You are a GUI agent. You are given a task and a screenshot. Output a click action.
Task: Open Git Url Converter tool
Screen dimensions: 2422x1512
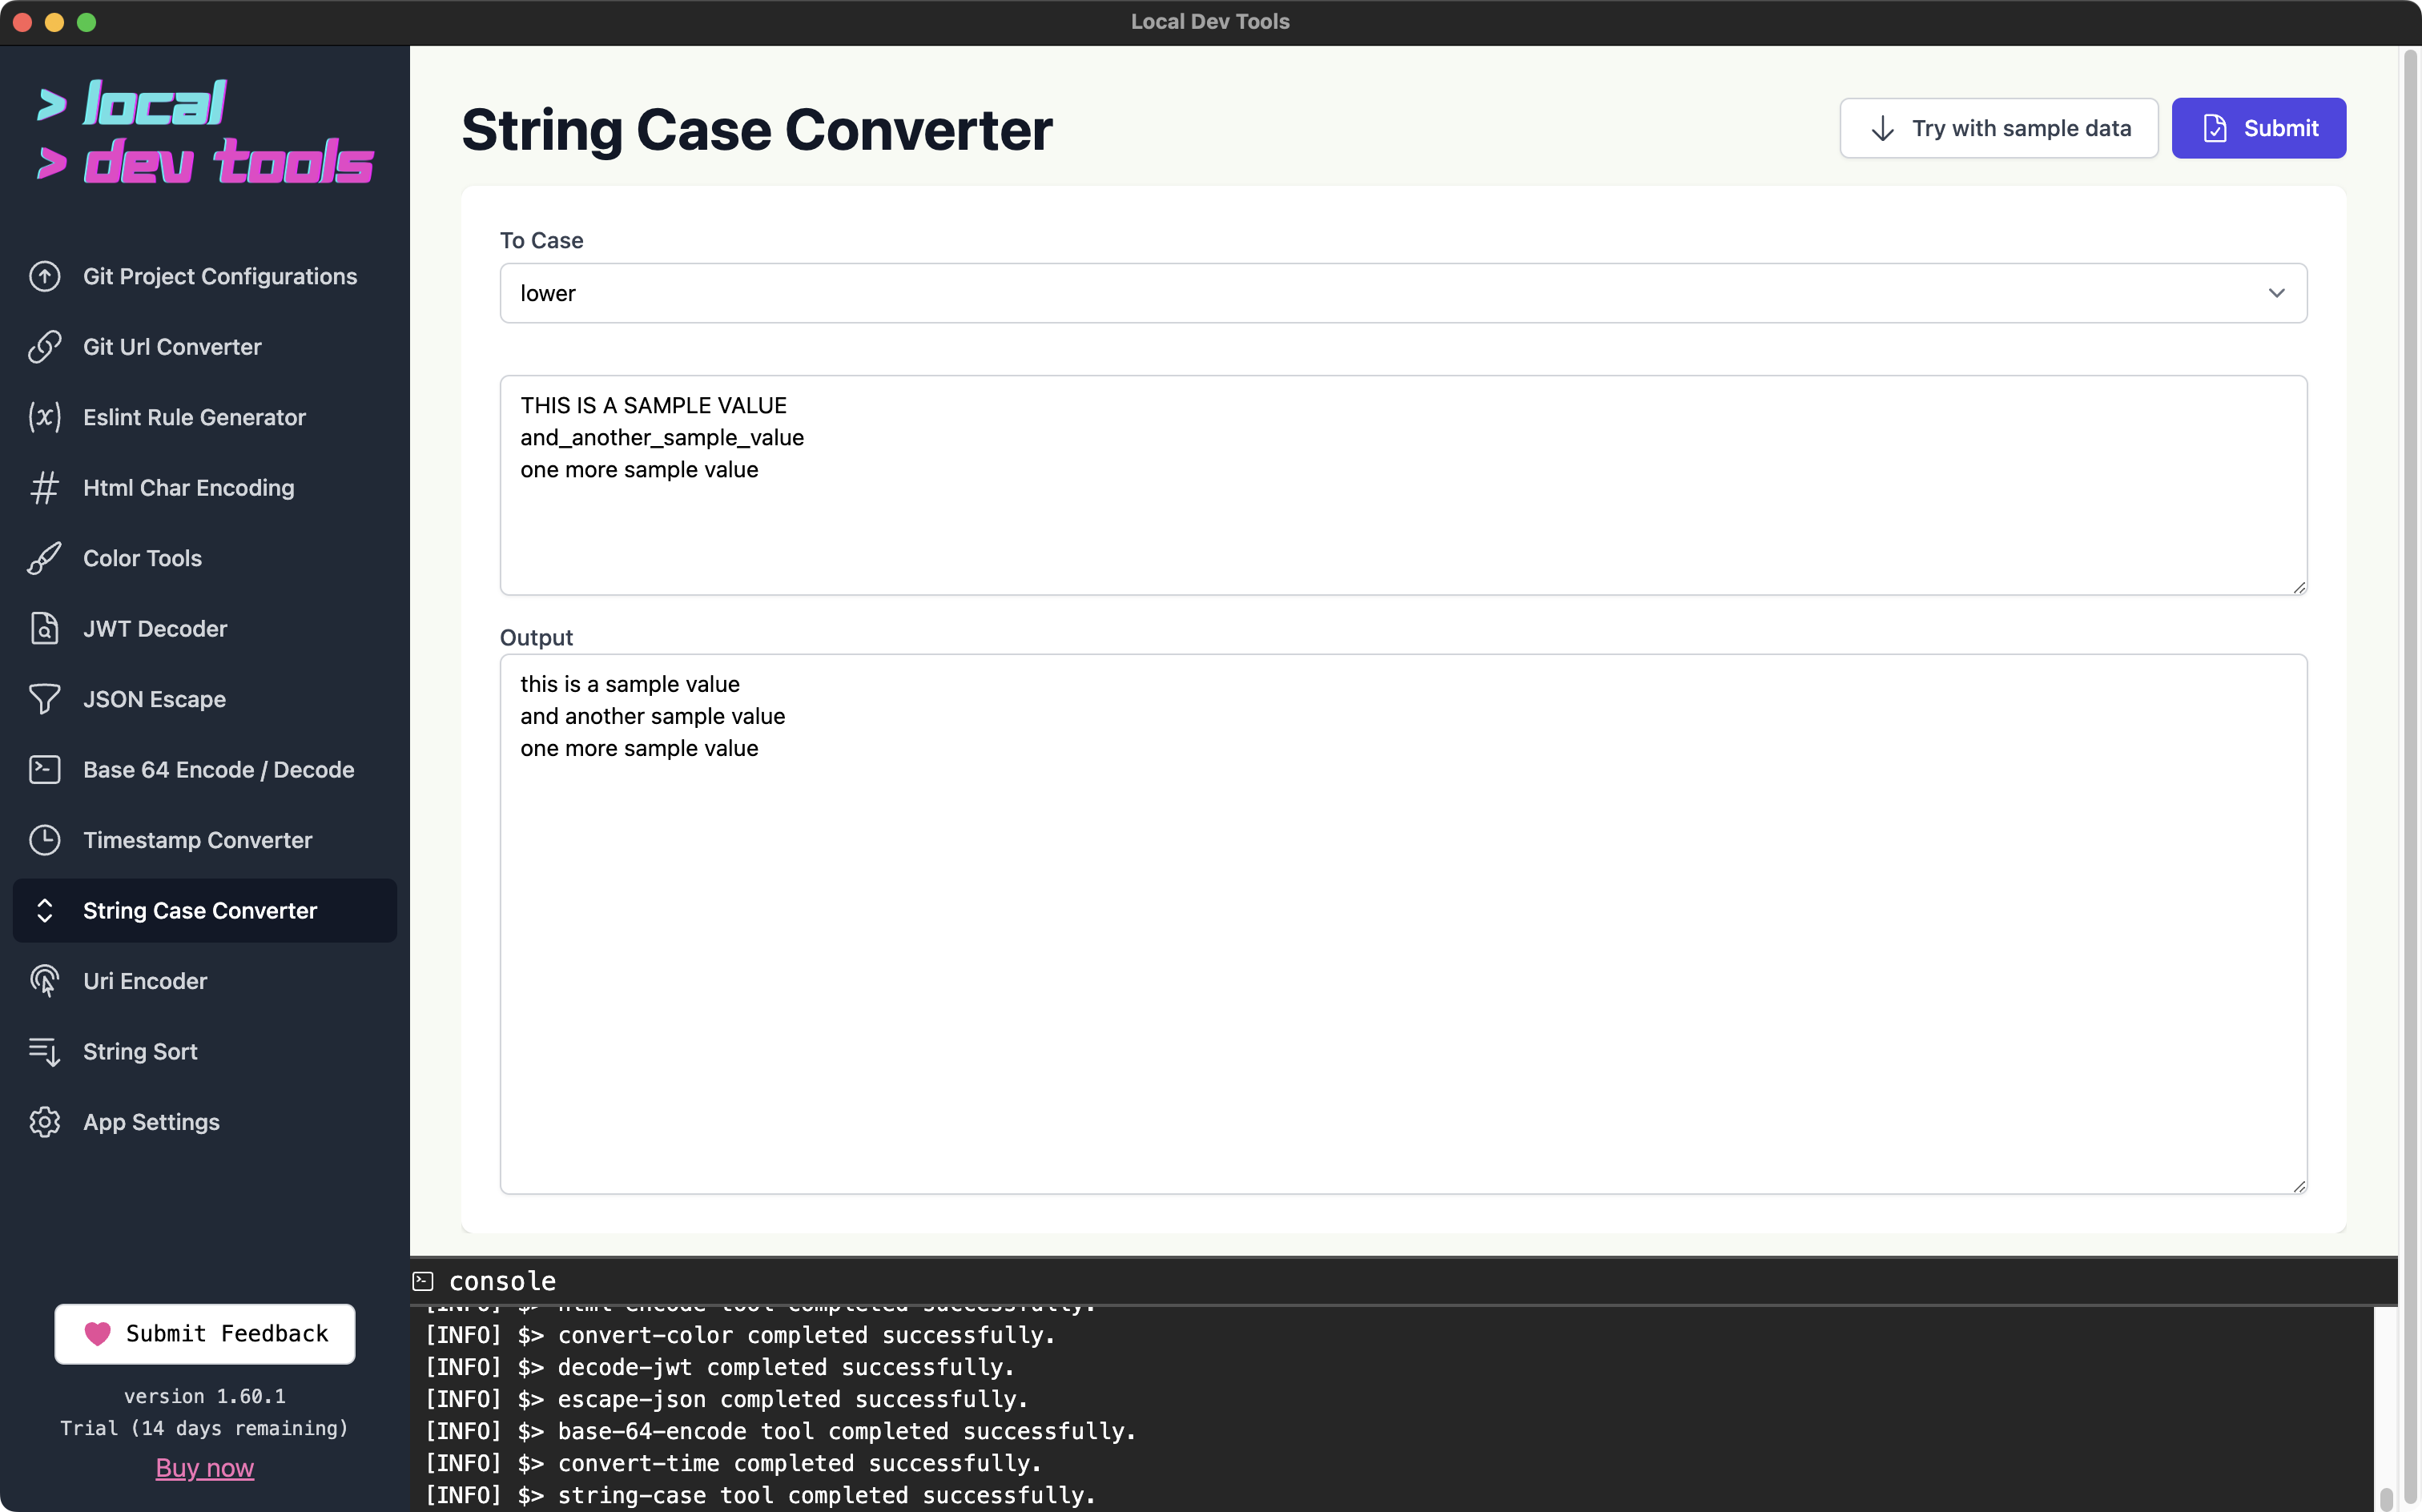click(205, 347)
